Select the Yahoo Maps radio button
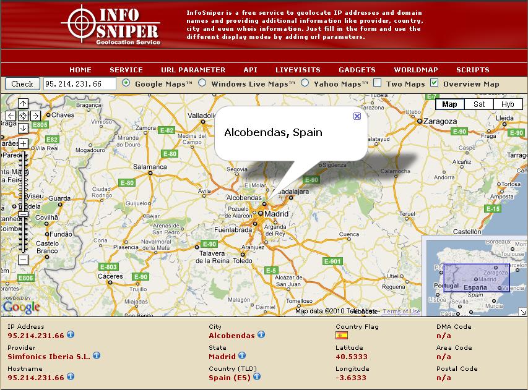The width and height of the screenshot is (528, 390). (305, 83)
